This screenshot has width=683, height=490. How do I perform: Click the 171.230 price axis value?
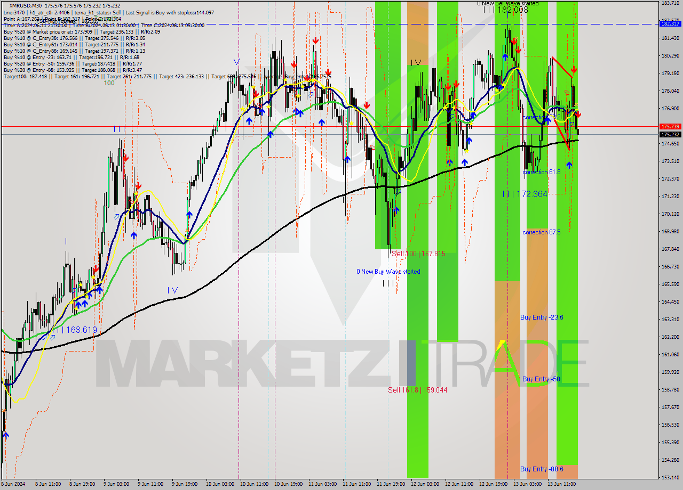tap(671, 197)
